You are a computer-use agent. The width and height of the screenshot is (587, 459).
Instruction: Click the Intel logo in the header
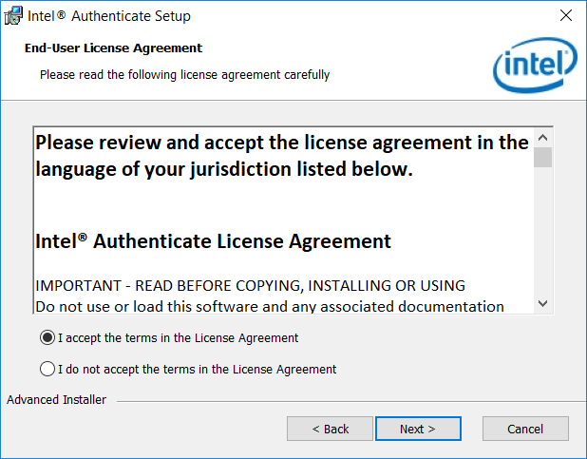pos(535,65)
